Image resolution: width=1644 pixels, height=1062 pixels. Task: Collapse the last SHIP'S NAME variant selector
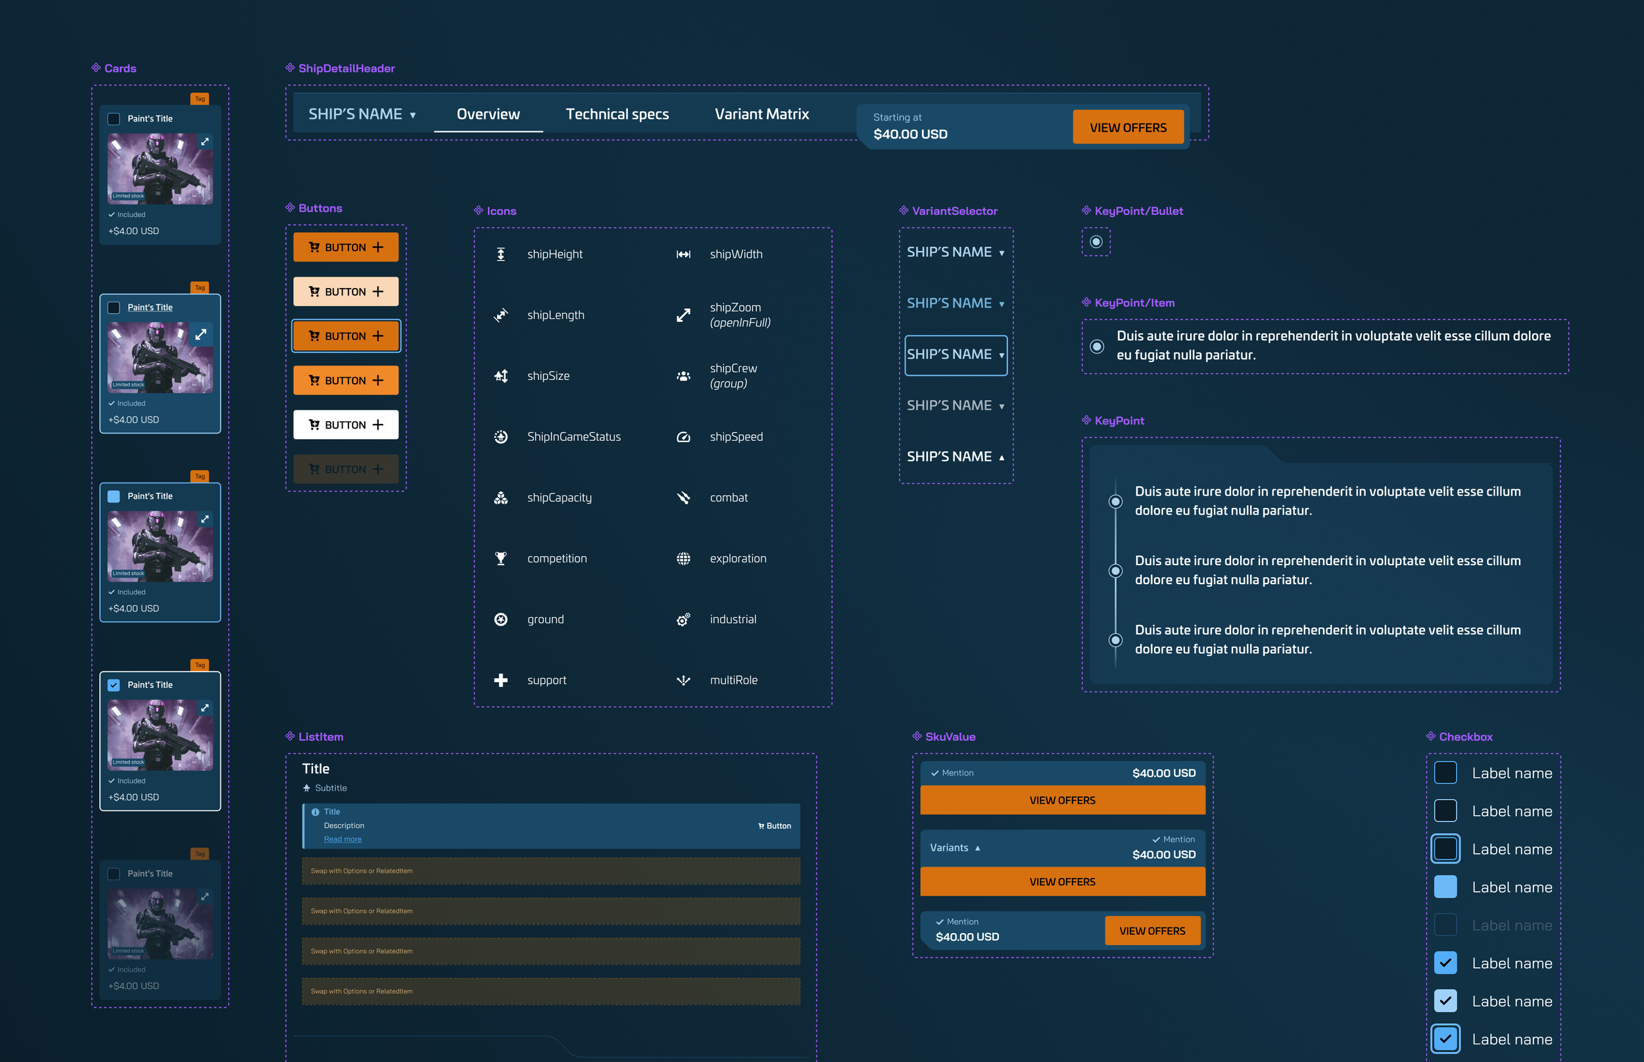point(955,457)
